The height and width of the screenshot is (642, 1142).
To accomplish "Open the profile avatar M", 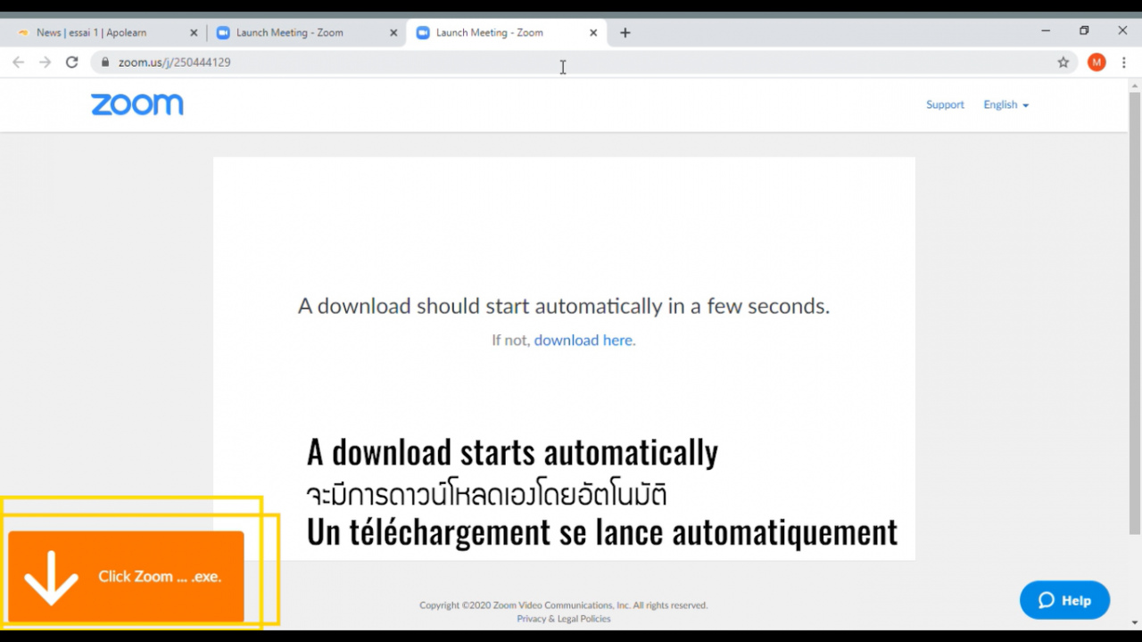I will 1096,62.
